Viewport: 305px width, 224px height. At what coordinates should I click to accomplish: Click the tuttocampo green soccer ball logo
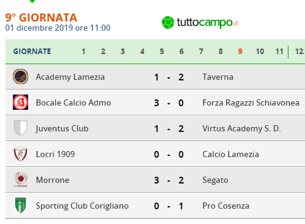tap(168, 23)
